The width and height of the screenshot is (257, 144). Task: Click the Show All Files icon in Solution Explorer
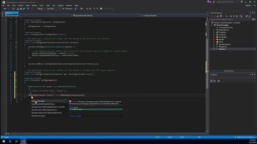point(237,16)
